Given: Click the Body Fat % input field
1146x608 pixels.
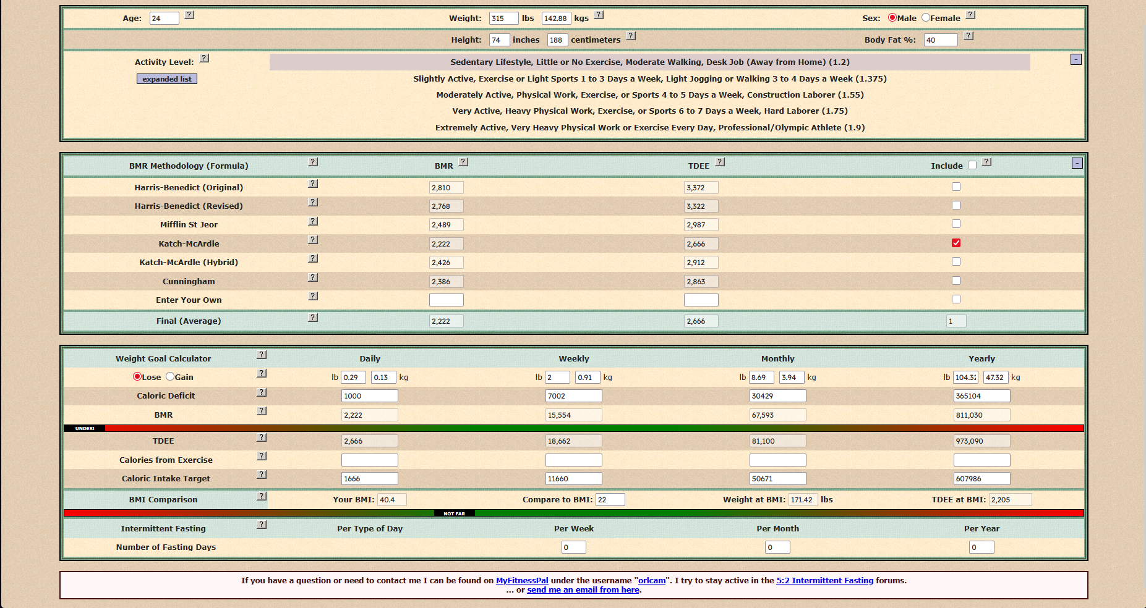Looking at the screenshot, I should point(941,40).
